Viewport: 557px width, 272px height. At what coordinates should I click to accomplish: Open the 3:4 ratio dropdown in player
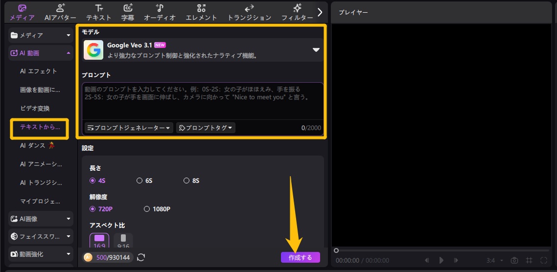(495, 260)
